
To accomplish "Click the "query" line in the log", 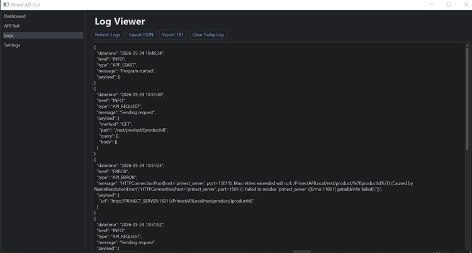I will click(x=110, y=136).
